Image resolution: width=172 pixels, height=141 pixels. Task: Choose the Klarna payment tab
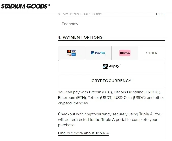(x=125, y=53)
